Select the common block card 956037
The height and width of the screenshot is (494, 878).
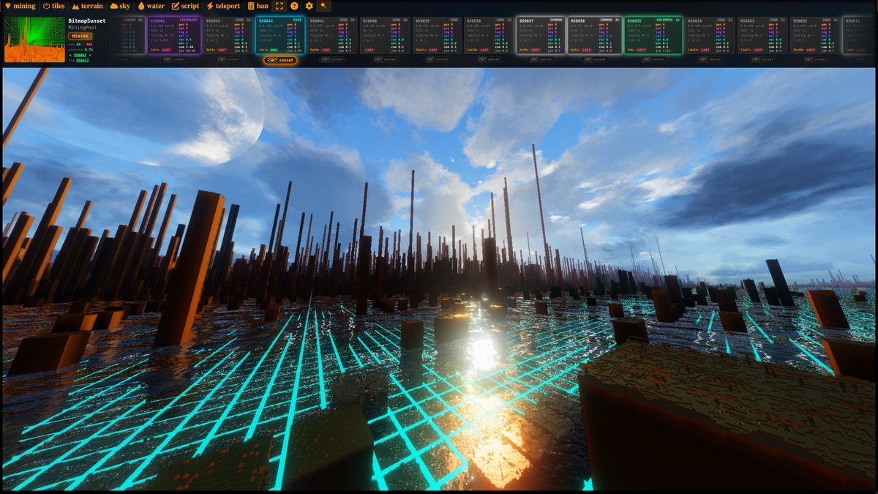click(x=540, y=35)
